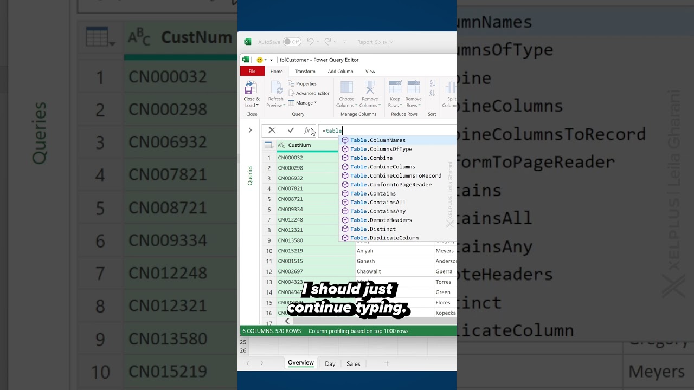
Task: Click the Refresh Preview icon
Action: pyautogui.click(x=276, y=87)
